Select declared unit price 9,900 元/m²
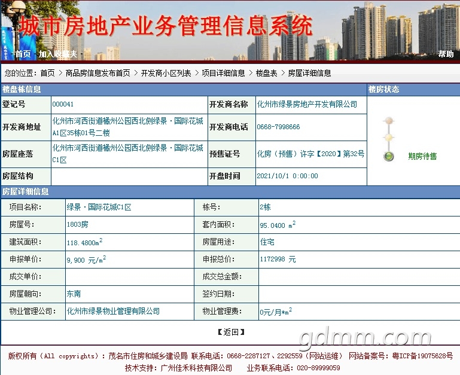Viewport: 460px width, 375px height. pos(86,260)
